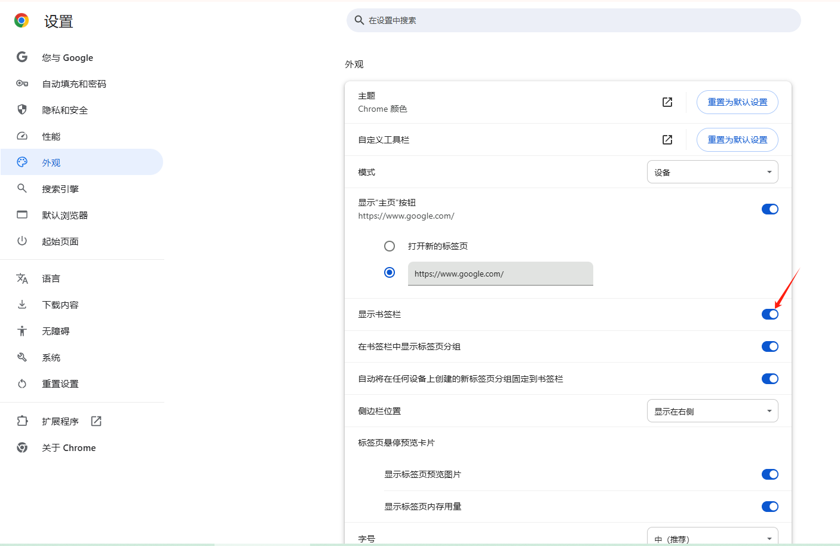Toggle the 显示"主页"按钮 switch
This screenshot has width=840, height=546.
[770, 209]
